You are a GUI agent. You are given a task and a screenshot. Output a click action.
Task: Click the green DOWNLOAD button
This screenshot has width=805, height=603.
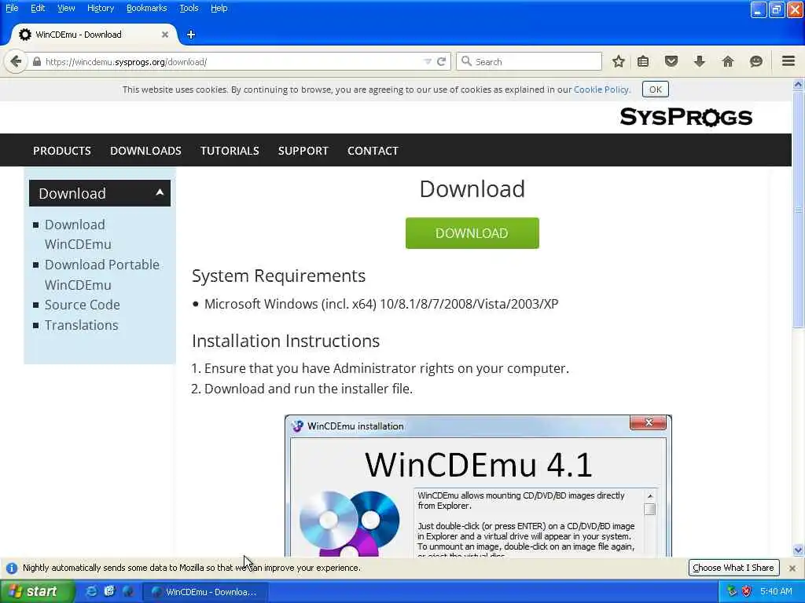pos(472,233)
